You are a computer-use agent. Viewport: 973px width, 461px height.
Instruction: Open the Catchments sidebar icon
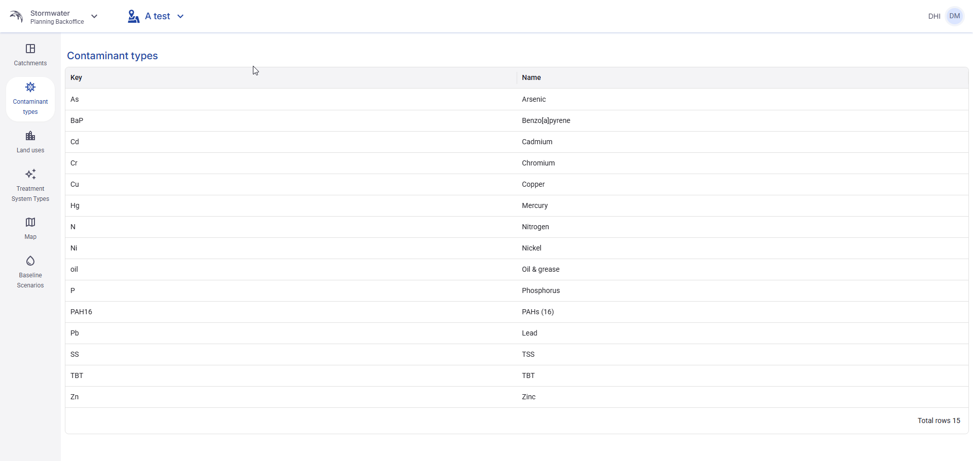click(30, 49)
